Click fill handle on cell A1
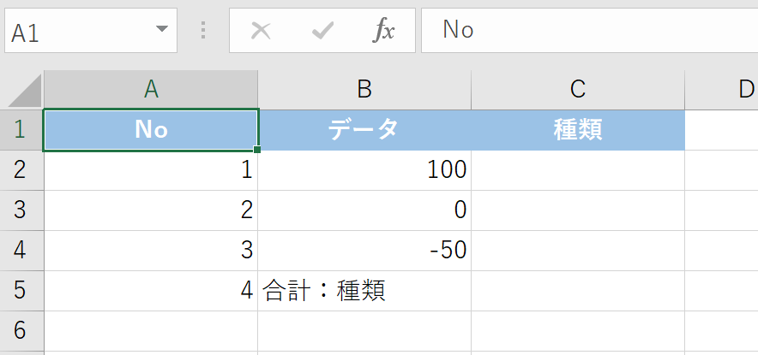 257,150
